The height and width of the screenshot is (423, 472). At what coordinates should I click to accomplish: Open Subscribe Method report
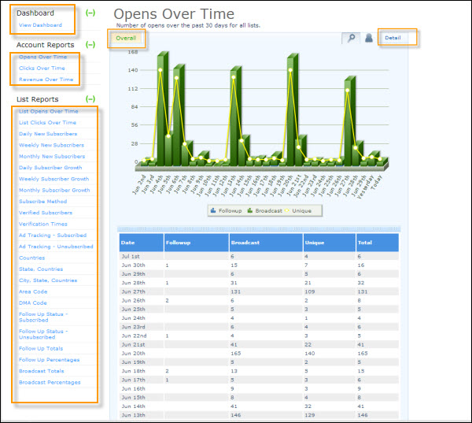pos(42,202)
